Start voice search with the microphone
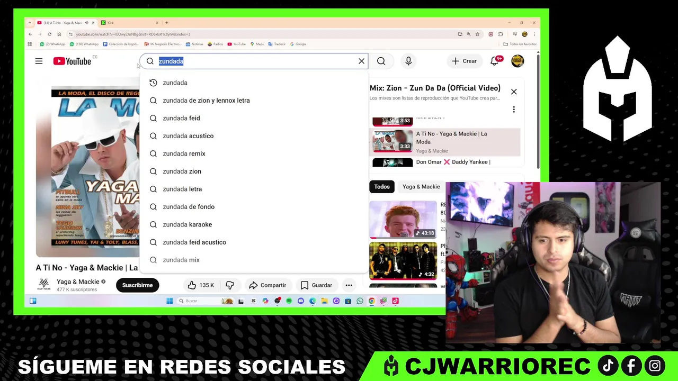The height and width of the screenshot is (381, 678). (x=408, y=61)
